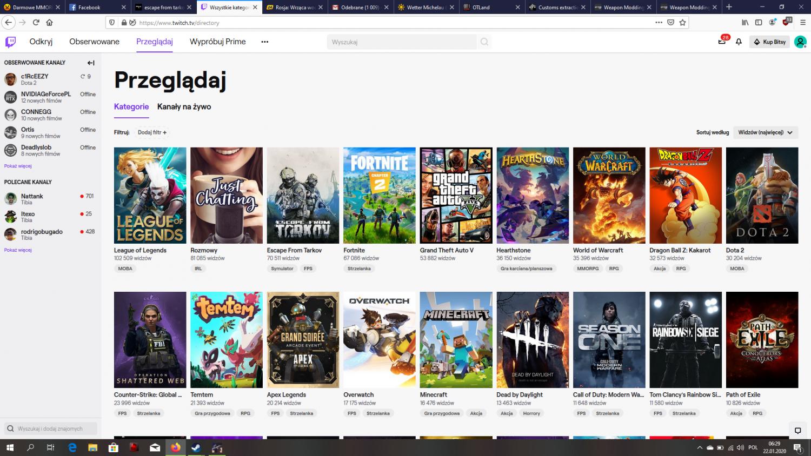Expand recommended channels with Pokaż więcej

[18, 250]
